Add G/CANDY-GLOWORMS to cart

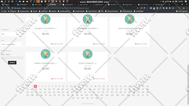pyautogui.click(x=99, y=44)
